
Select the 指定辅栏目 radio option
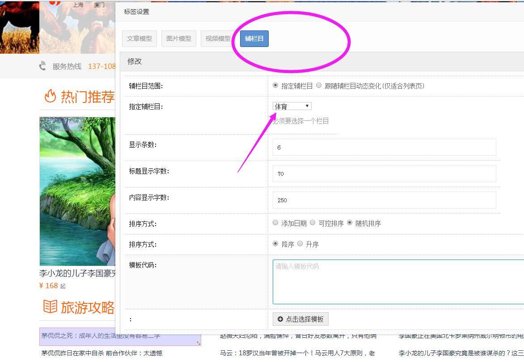(x=275, y=85)
